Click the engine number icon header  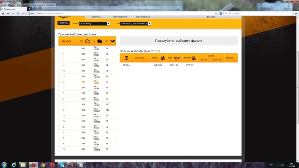100,41
